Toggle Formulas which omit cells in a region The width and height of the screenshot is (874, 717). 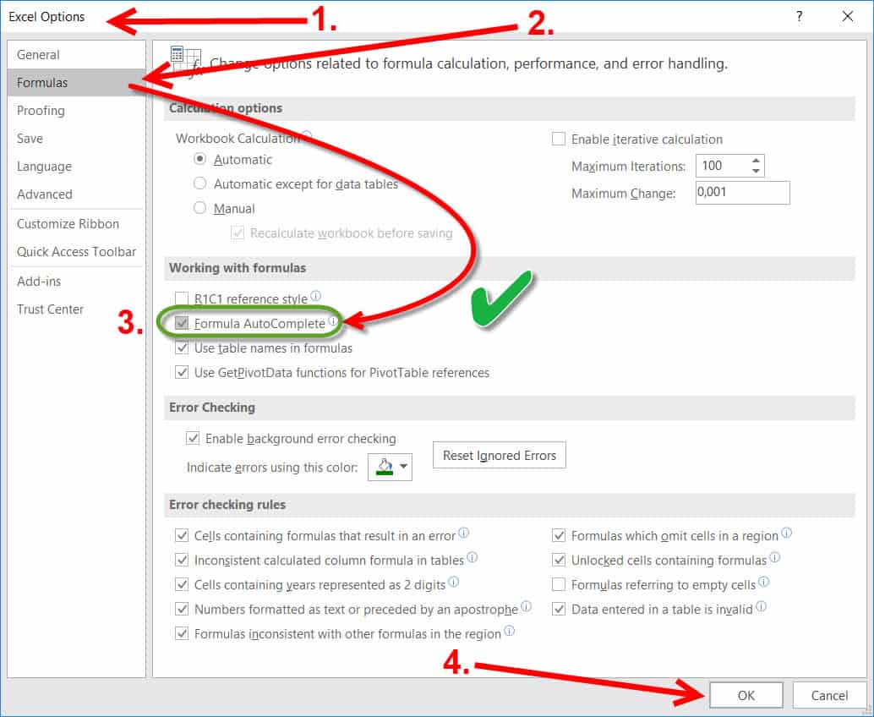pos(559,536)
